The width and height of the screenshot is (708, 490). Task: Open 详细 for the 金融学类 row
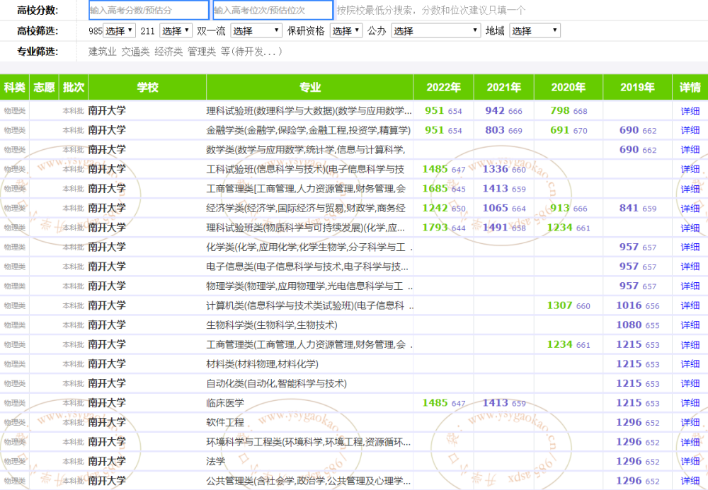click(x=690, y=130)
